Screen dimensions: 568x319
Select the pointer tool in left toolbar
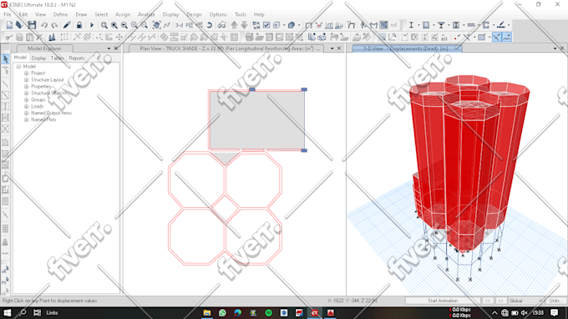6,59
